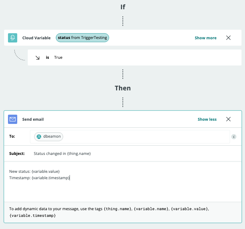Click the condition arrow icon beside 'is'

coord(38,57)
